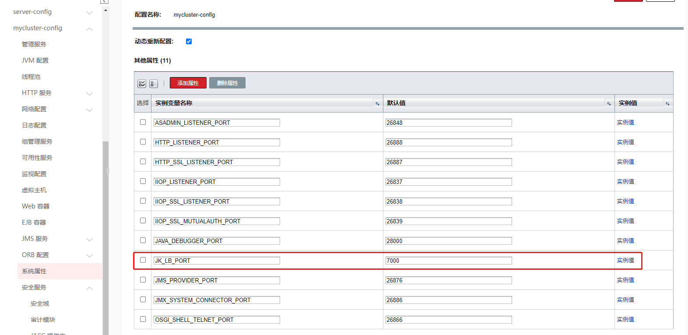The height and width of the screenshot is (335, 688).
Task: Click the JAVA_DEBUGGER_PORT default value field
Action: click(x=448, y=241)
